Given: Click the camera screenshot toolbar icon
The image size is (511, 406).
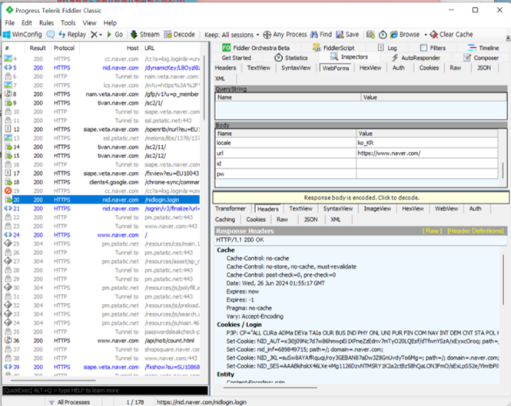Looking at the screenshot, I should tap(370, 35).
